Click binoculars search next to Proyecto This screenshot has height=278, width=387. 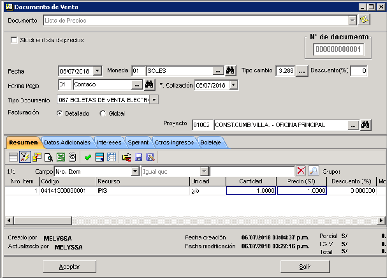point(365,125)
